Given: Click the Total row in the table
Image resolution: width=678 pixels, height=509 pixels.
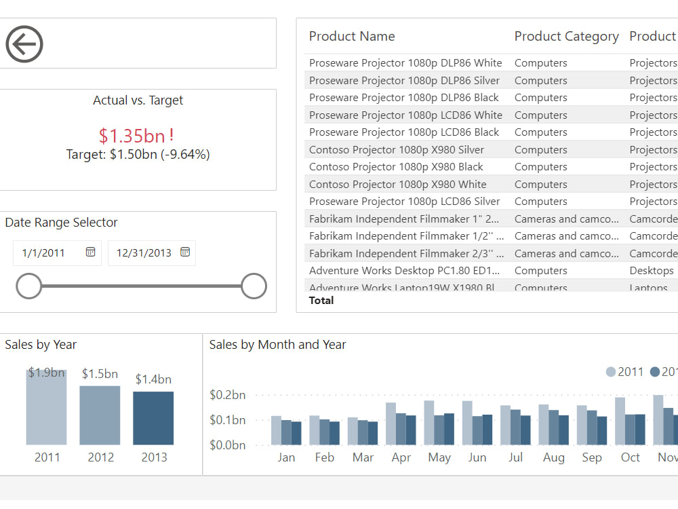Looking at the screenshot, I should pyautogui.click(x=321, y=300).
